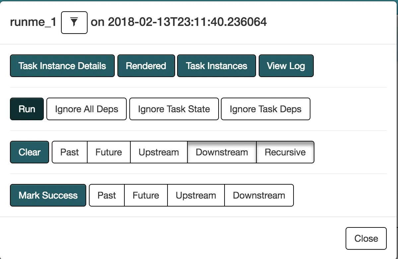Click the Clear button
Viewport: 398px width, 259px height.
click(30, 152)
